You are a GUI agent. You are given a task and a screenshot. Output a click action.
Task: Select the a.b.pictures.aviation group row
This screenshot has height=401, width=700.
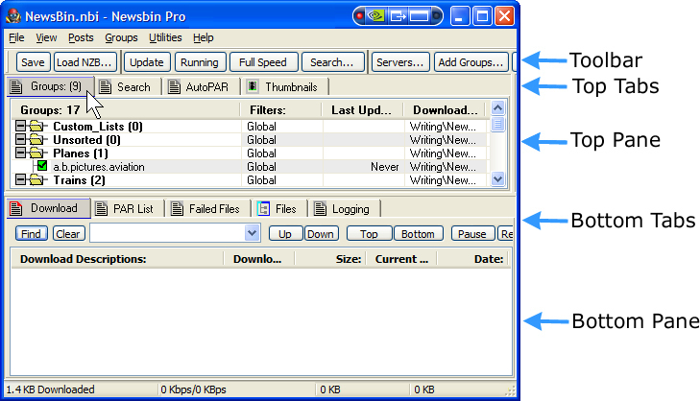pyautogui.click(x=251, y=167)
